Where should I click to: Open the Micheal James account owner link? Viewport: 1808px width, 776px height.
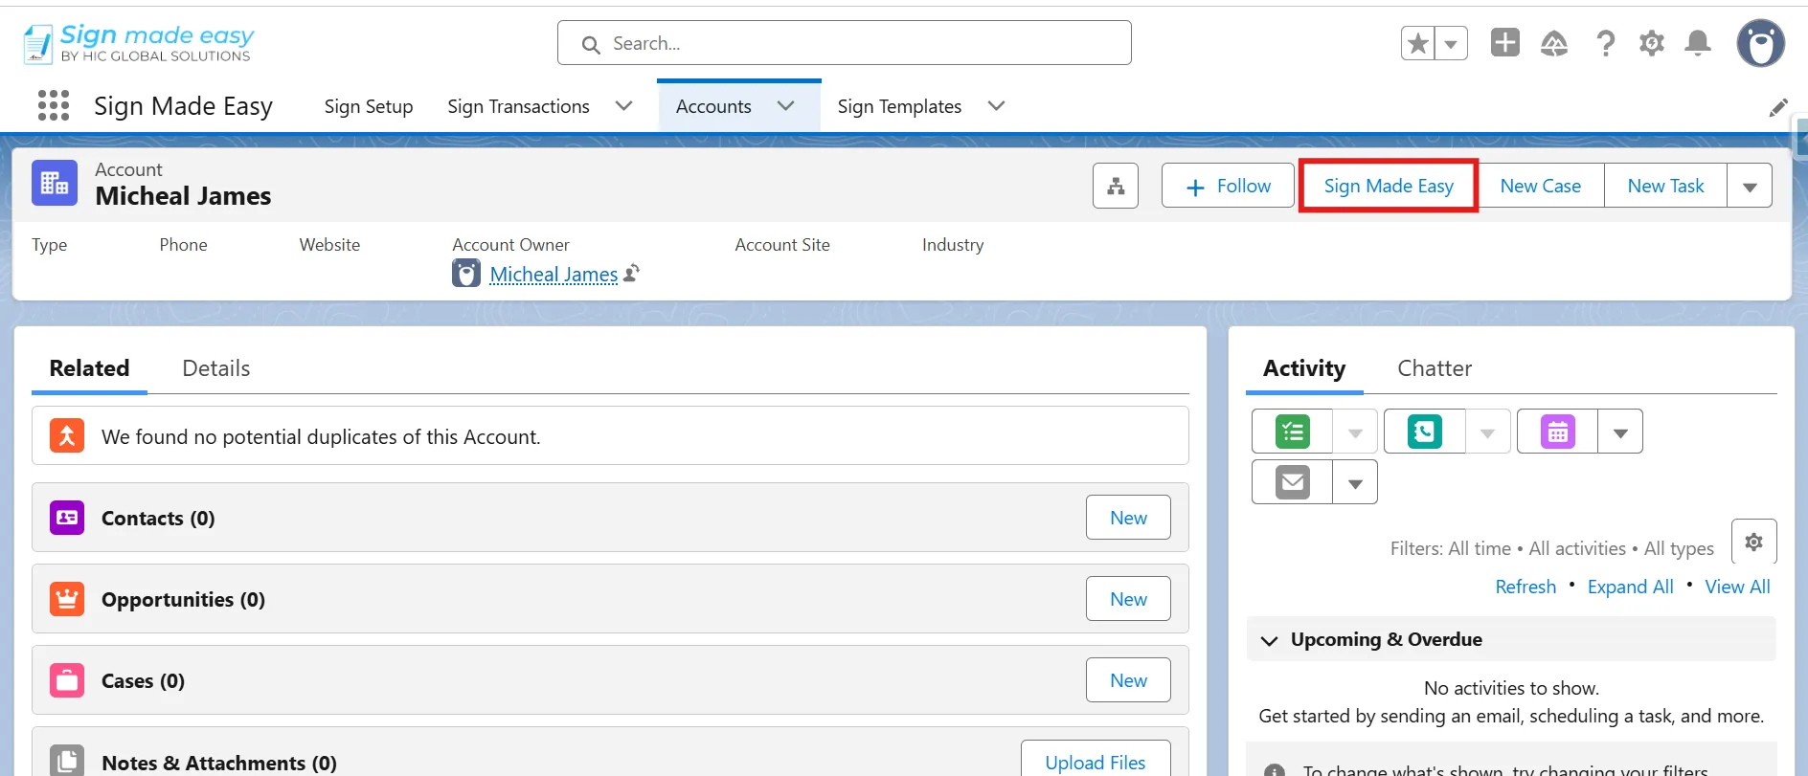[x=554, y=275]
